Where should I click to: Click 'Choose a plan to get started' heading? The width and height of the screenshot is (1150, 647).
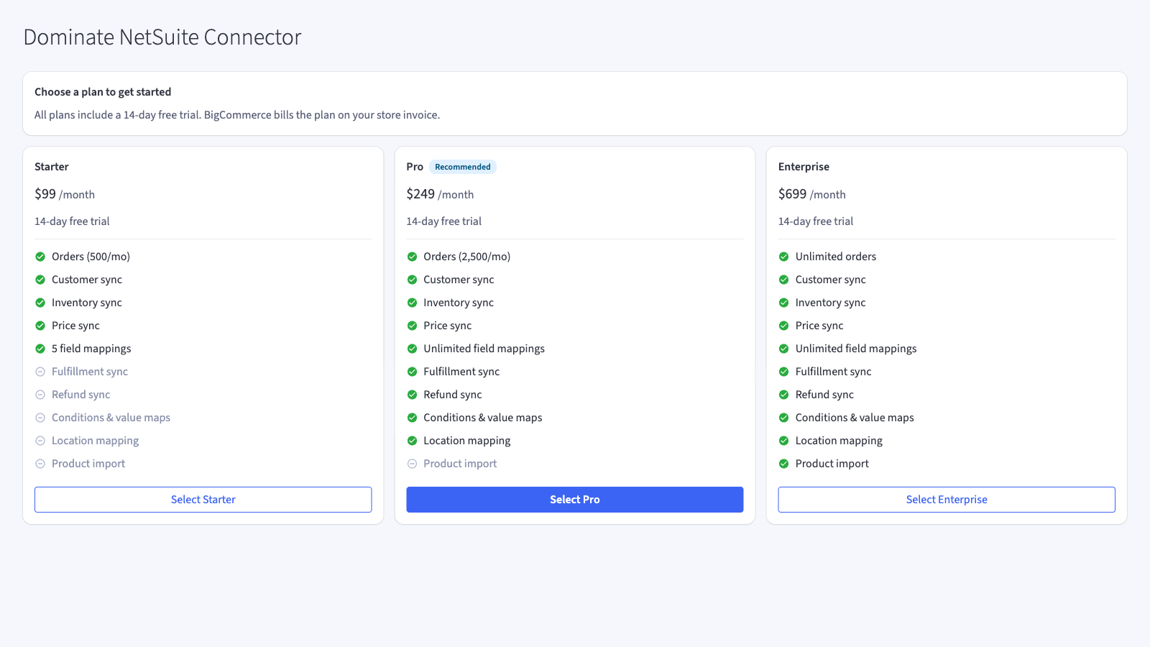(103, 92)
